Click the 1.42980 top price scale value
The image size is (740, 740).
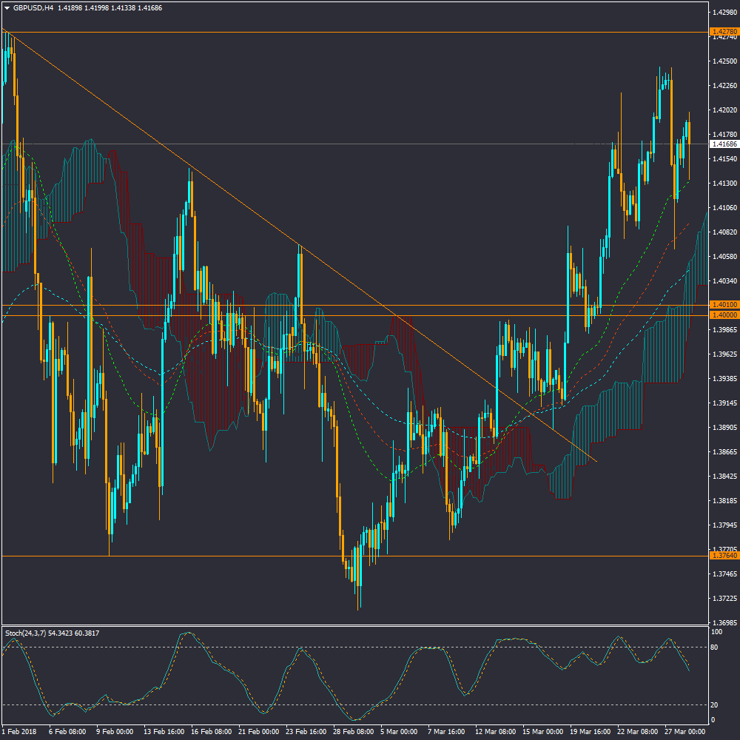coord(723,13)
